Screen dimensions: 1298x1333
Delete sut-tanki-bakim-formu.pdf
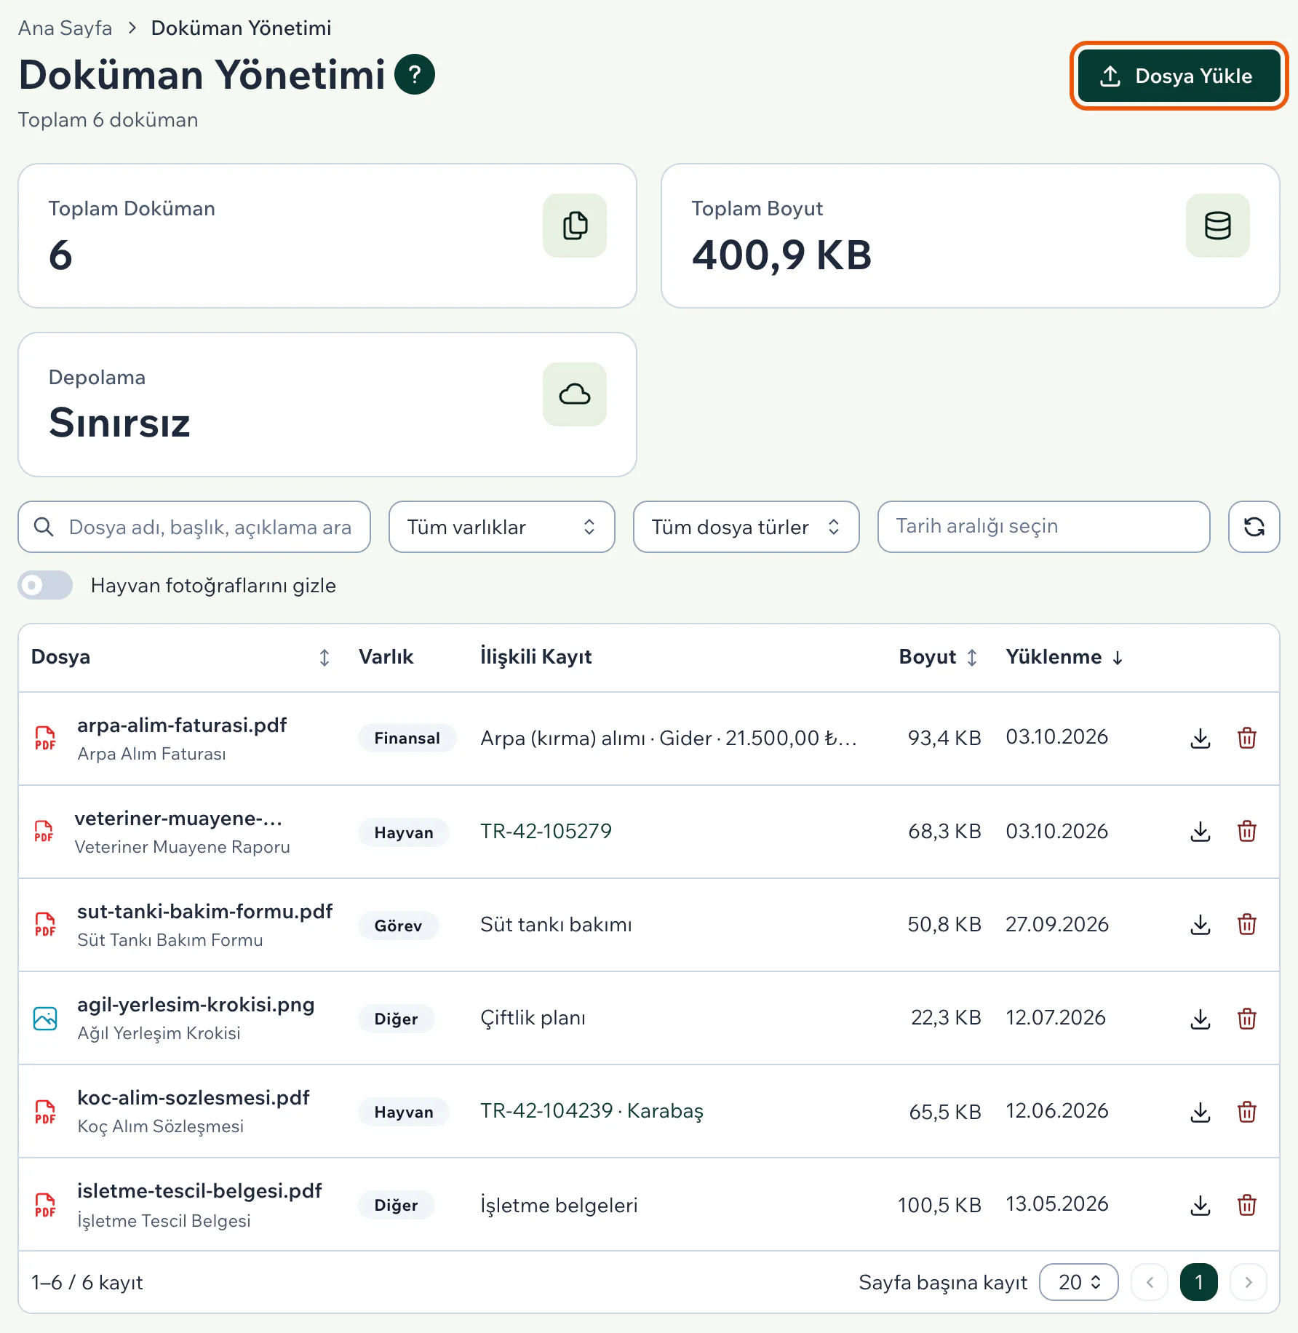(1247, 925)
